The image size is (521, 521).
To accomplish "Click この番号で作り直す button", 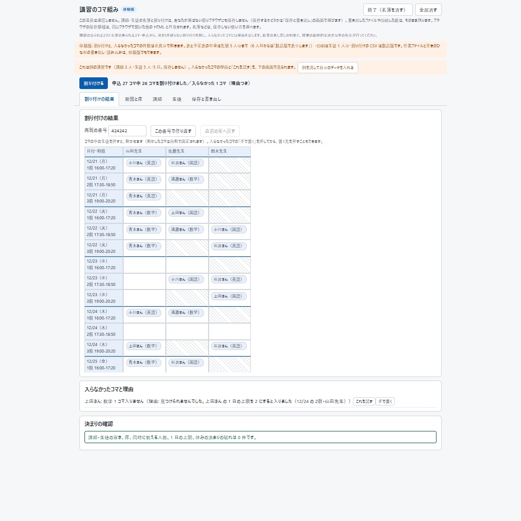I will tap(173, 131).
